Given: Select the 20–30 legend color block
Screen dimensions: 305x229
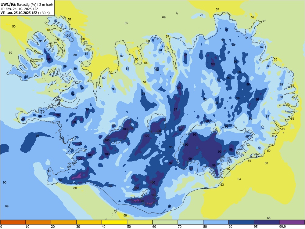Looking at the screenshot, I should (64, 222).
